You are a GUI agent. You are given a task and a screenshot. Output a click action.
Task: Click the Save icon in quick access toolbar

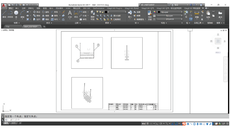click(x=16, y=5)
